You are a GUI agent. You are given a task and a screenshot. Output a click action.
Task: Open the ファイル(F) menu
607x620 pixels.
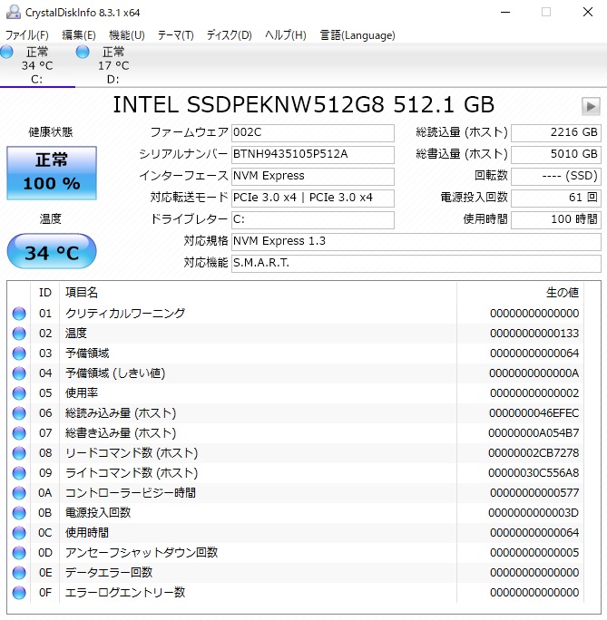[26, 35]
